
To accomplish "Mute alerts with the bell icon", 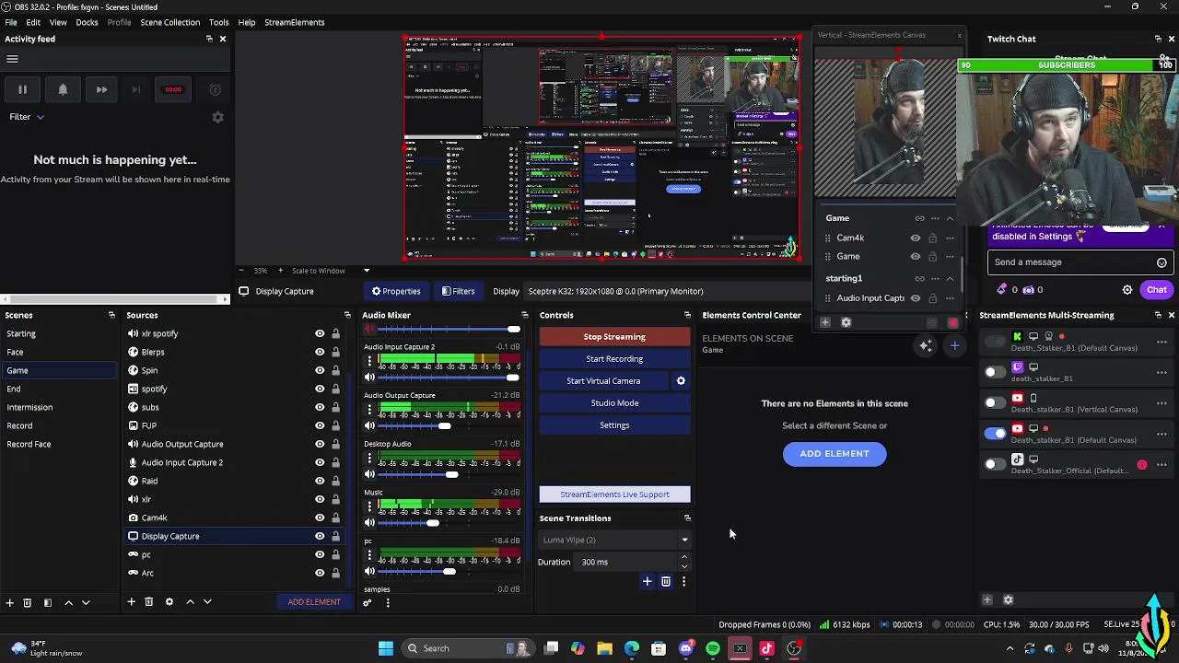I will (x=63, y=89).
